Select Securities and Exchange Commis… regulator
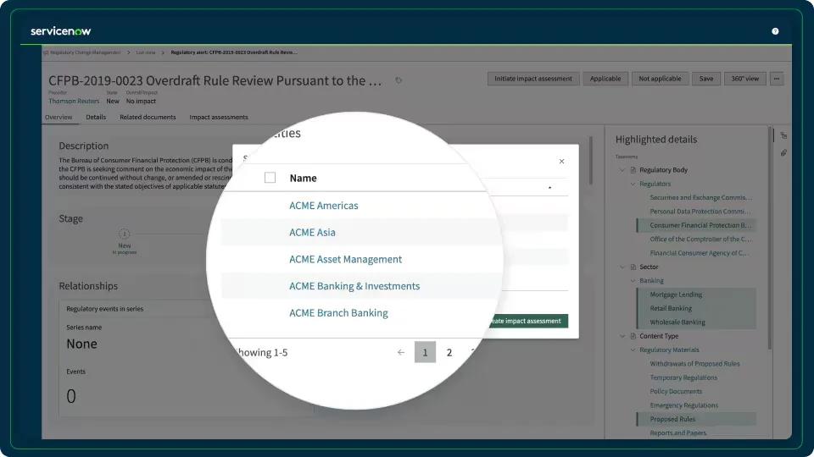Image resolution: width=814 pixels, height=457 pixels. pyautogui.click(x=700, y=197)
